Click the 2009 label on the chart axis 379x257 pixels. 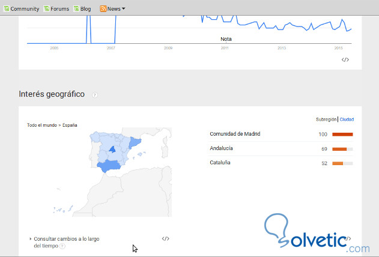168,48
